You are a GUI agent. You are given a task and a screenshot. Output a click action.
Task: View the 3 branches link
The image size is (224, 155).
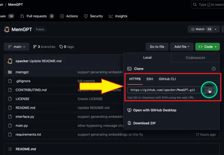pyautogui.click(x=44, y=47)
